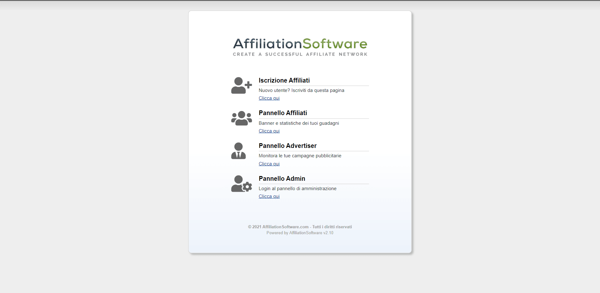The image size is (600, 293).
Task: Click 'Powered by AffiliationSoftware v2.10' footer text
Action: [x=300, y=233]
